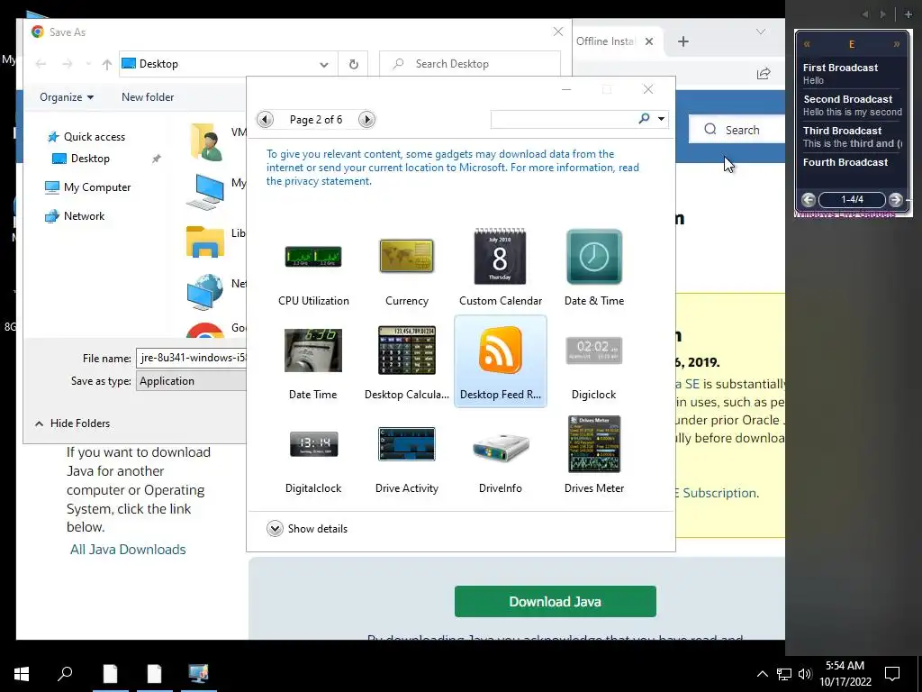Click the add gadget plus icon in sidebar

[908, 14]
